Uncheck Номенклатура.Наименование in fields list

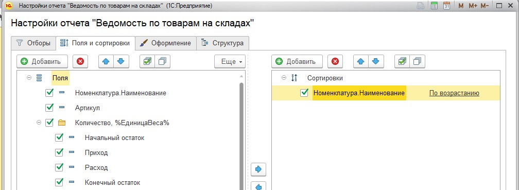point(49,93)
